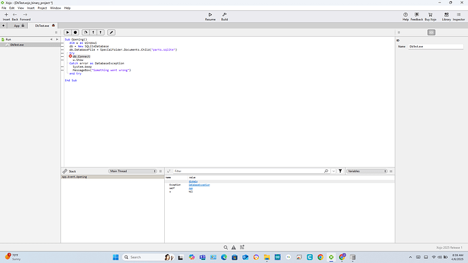Open the Inspector panel
Screen dimensions: 468x263
pos(459,16)
